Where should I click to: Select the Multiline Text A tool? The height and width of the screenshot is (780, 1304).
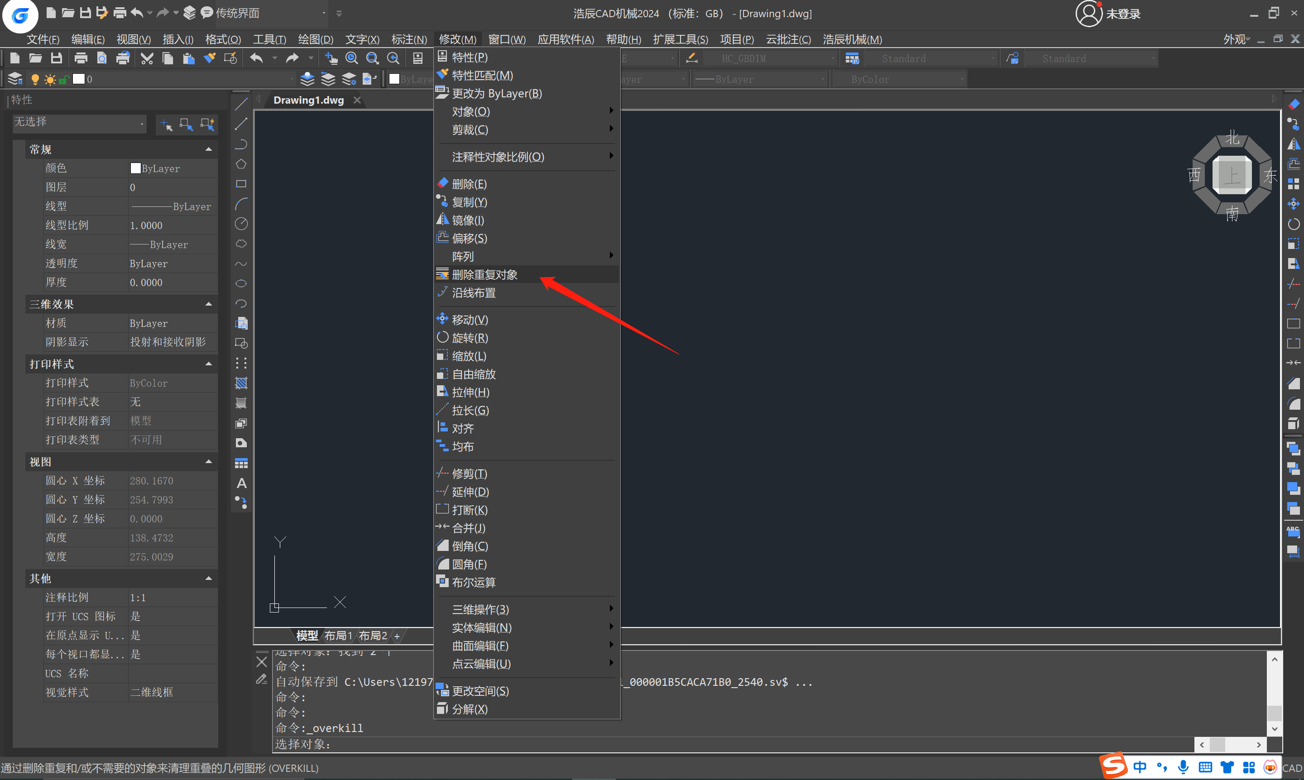click(241, 483)
